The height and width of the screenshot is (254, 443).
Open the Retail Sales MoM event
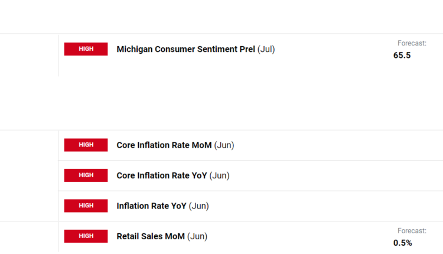click(151, 236)
